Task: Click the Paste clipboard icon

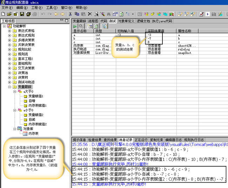Action: click(83, 14)
